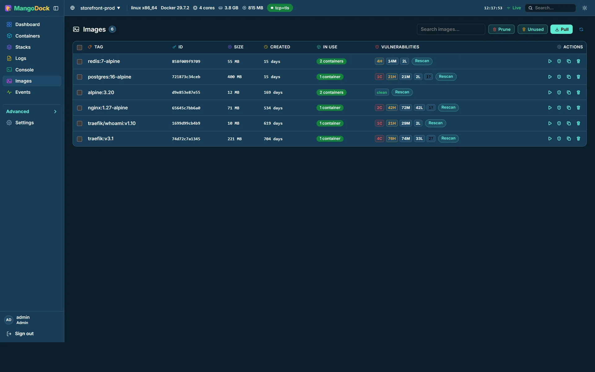Rescan vulnerabilities for alpine:3.20
Image resolution: width=595 pixels, height=372 pixels.
pyautogui.click(x=402, y=92)
